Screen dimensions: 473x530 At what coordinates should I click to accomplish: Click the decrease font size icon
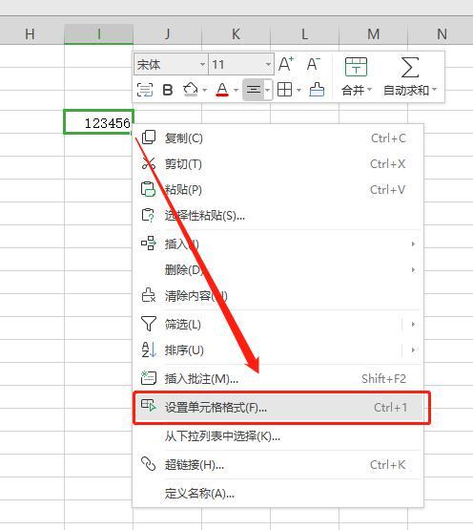pos(314,64)
